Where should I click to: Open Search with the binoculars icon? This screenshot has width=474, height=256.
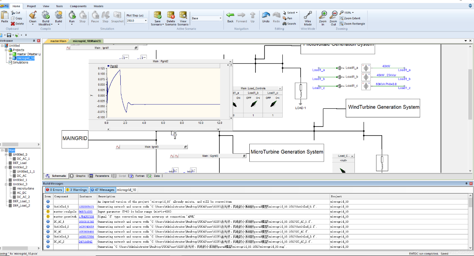click(x=285, y=23)
